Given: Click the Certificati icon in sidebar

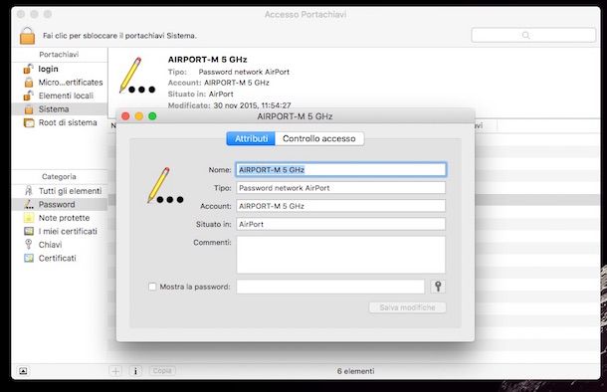Looking at the screenshot, I should coord(29,258).
